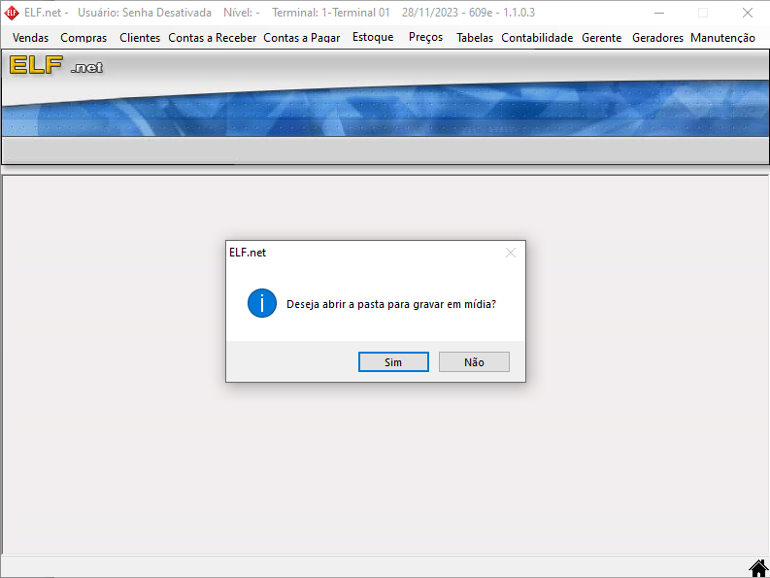Click the home icon in status bar
Screen dimensions: 770x578
click(x=758, y=568)
